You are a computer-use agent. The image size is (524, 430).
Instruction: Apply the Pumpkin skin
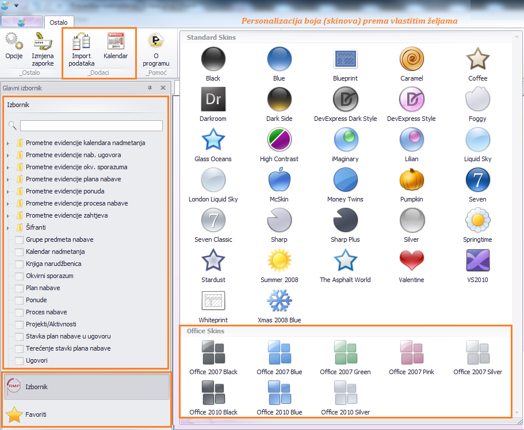pyautogui.click(x=411, y=185)
